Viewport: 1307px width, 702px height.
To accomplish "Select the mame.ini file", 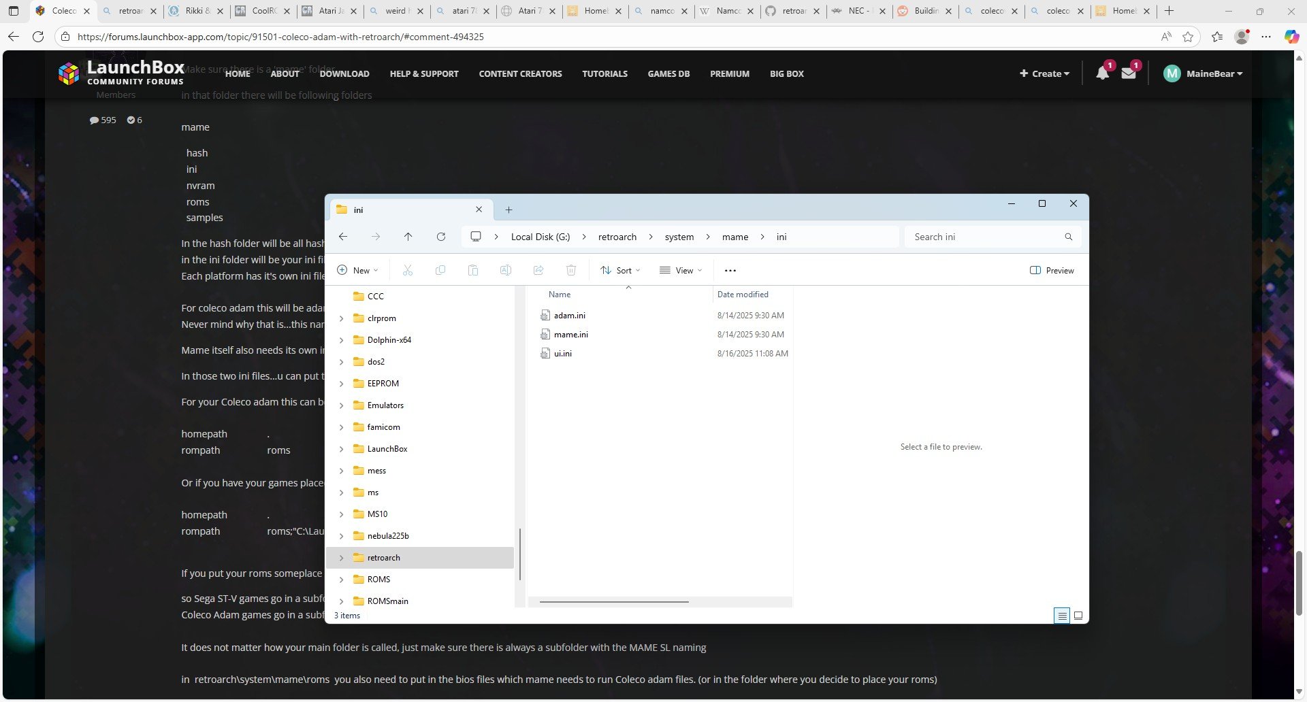I will 571,335.
